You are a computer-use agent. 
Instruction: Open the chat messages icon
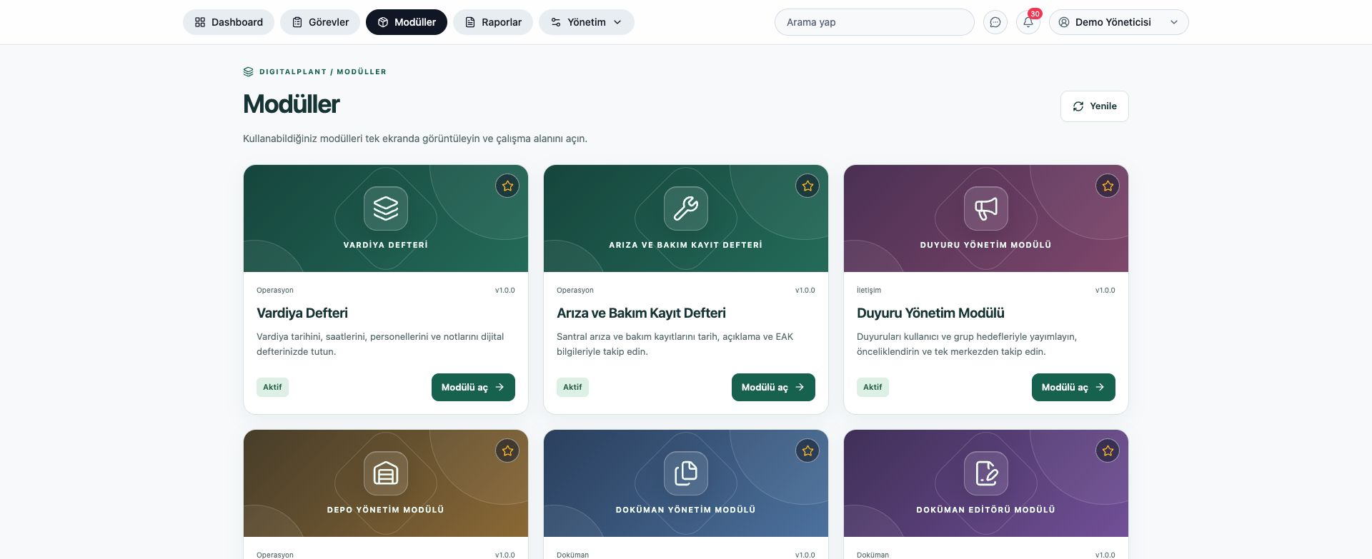[995, 22]
